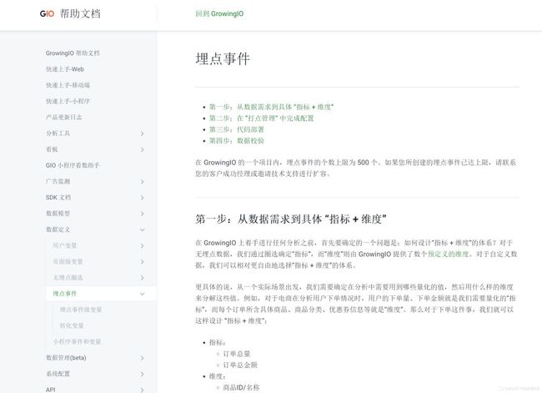Expand the 广告监测 chevron
The width and height of the screenshot is (542, 393).
coord(143,181)
